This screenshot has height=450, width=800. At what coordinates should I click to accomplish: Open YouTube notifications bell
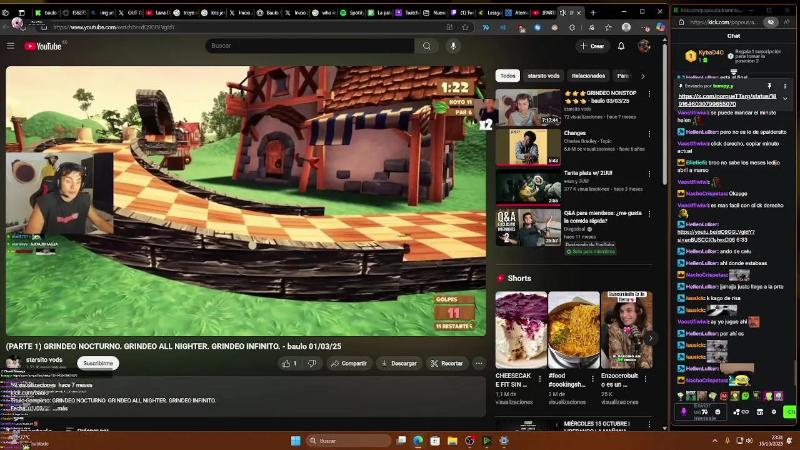621,46
